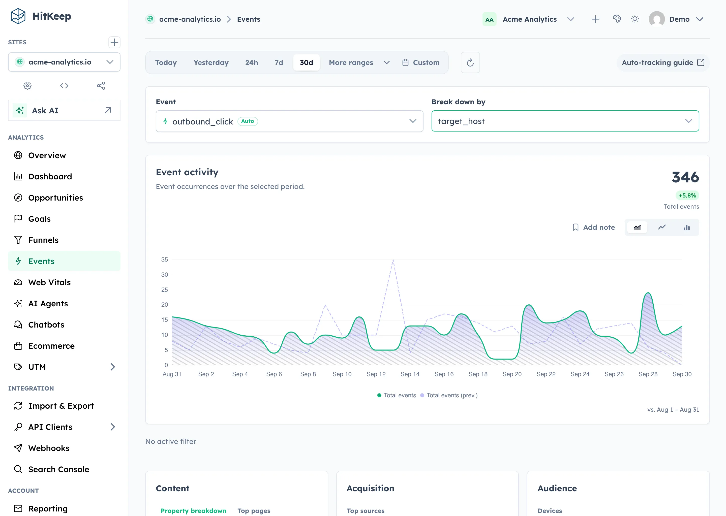Toggle Total events legend item
Viewport: 726px width, 516px height.
[396, 395]
